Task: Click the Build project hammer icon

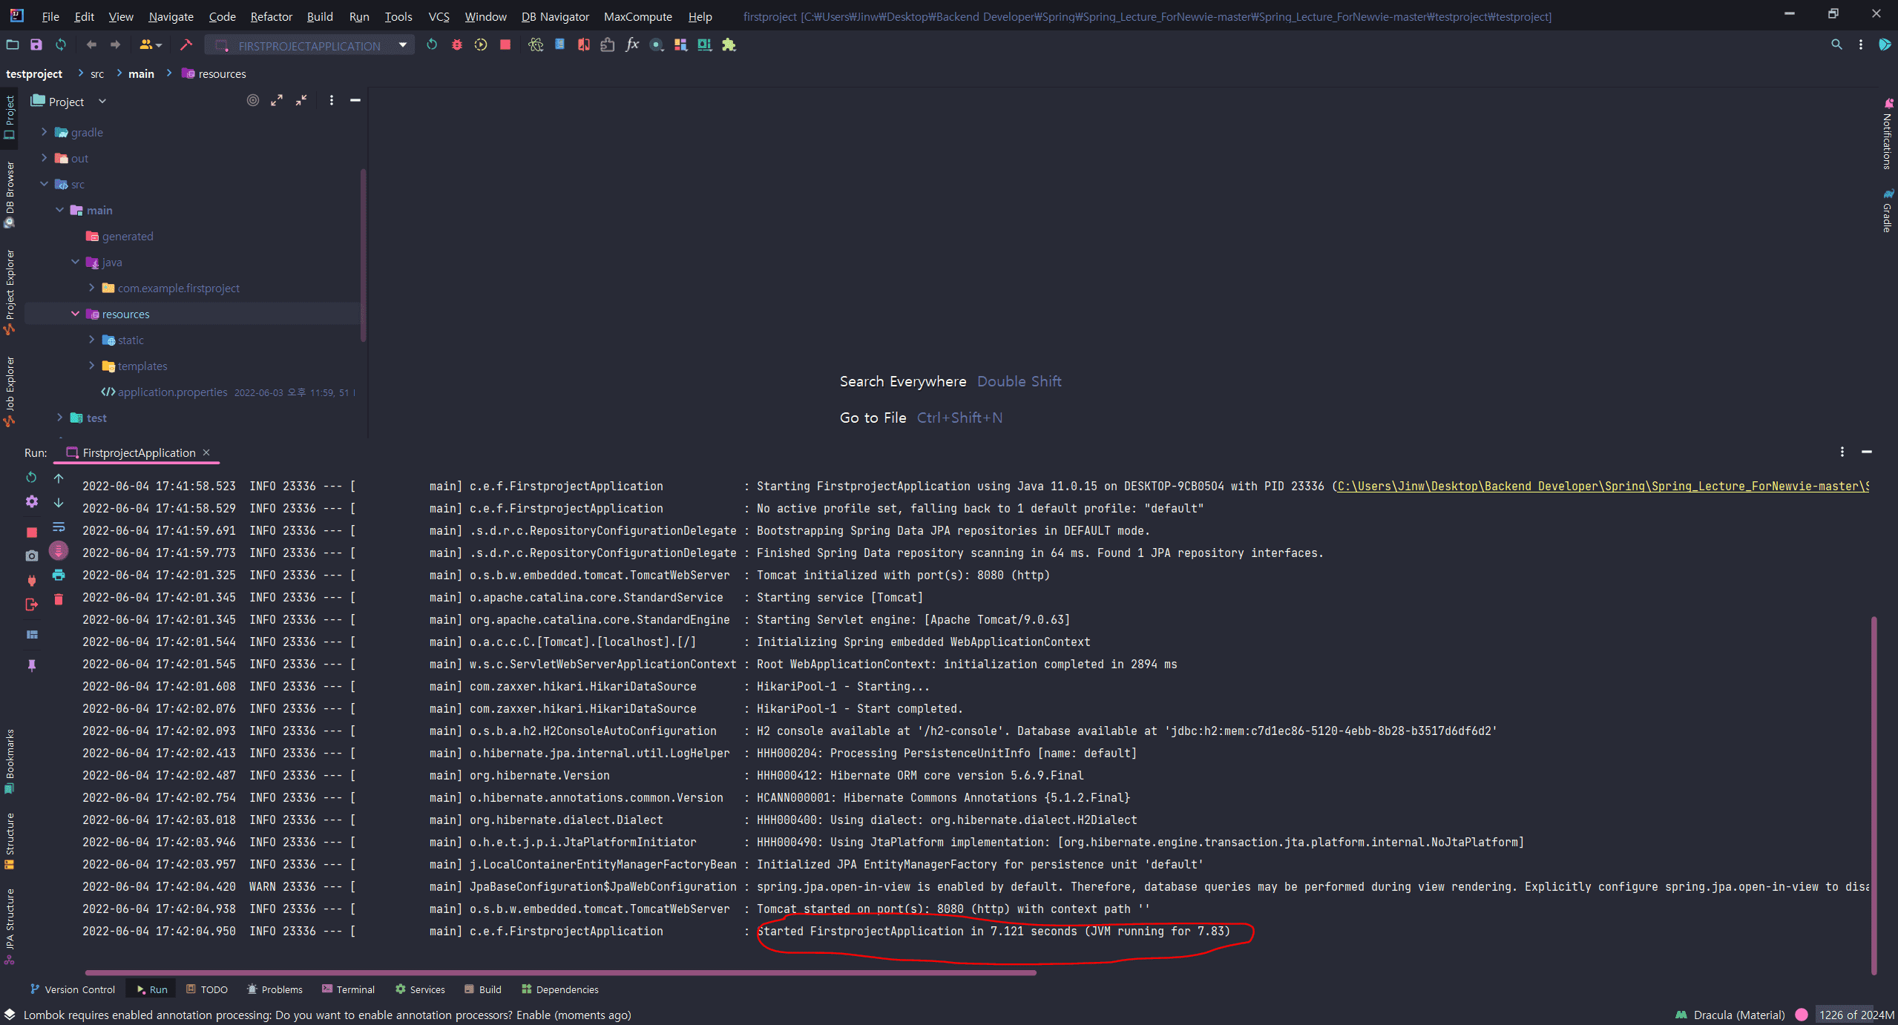Action: (186, 45)
